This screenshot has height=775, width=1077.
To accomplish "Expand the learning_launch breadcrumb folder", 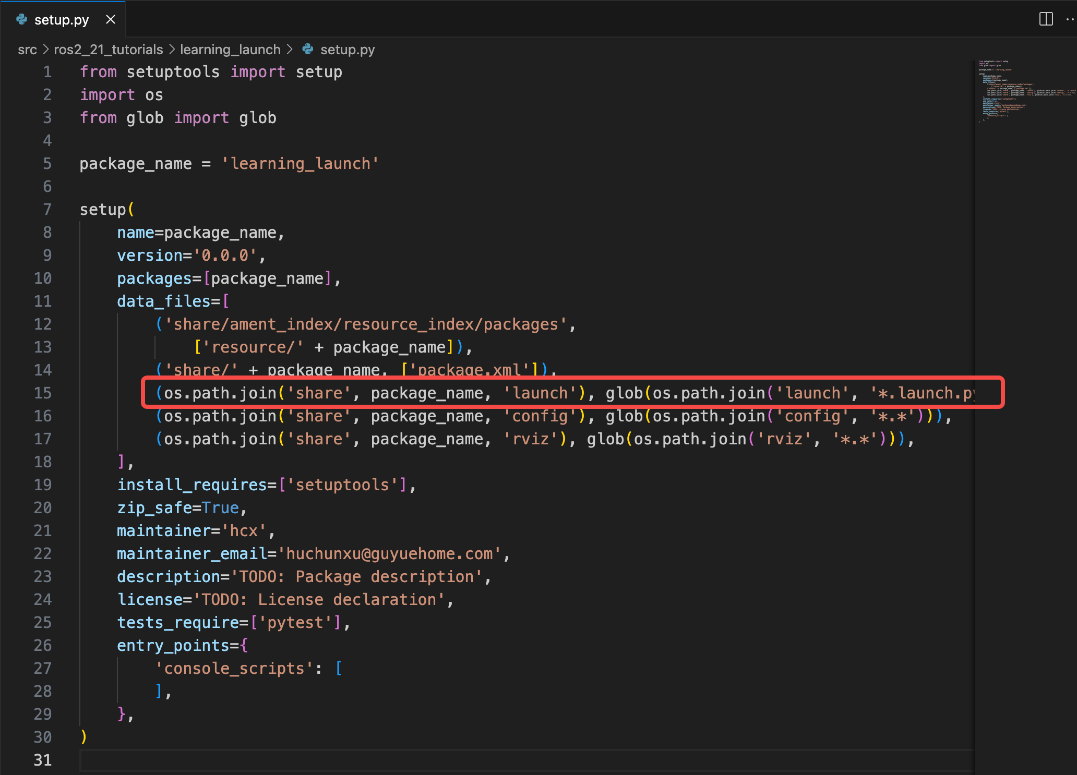I will [230, 50].
